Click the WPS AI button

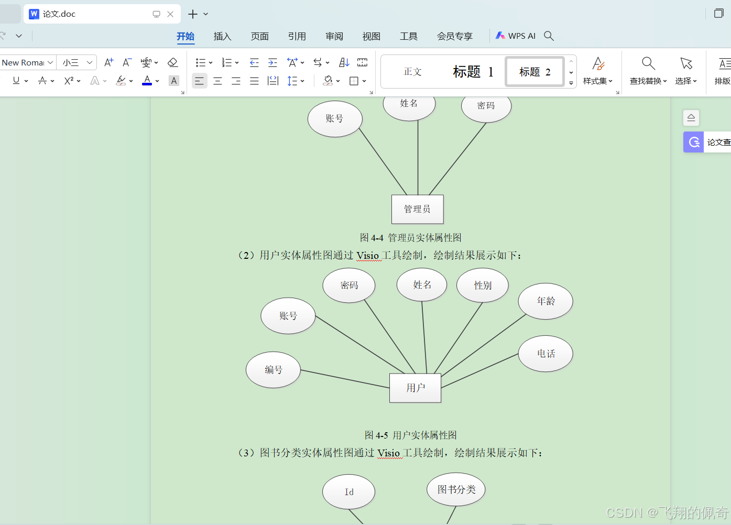pos(516,36)
